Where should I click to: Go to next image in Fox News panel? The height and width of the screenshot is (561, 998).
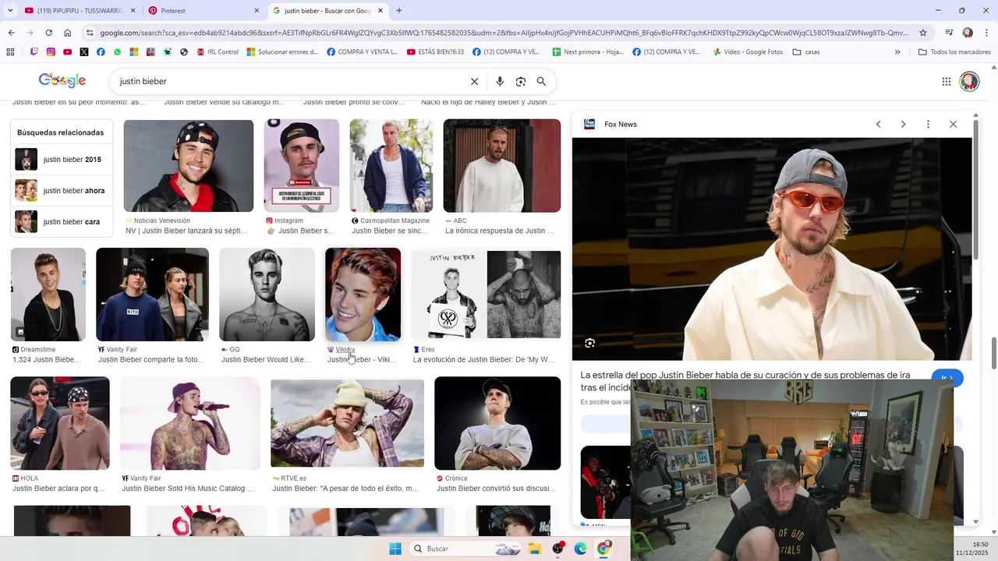click(x=903, y=124)
